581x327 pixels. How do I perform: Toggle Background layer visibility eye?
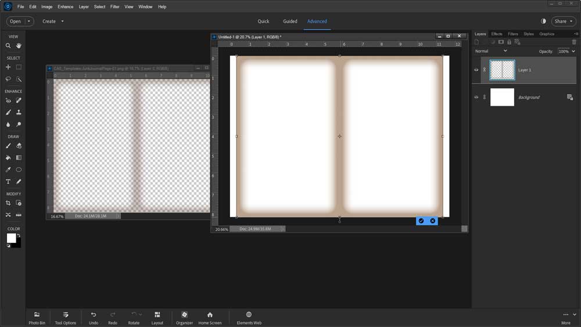tap(476, 97)
